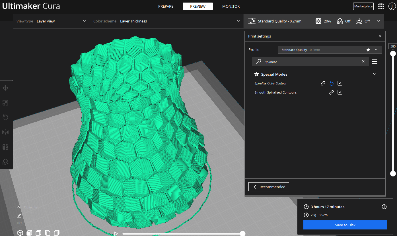This screenshot has height=236, width=397.
Task: Select the Move tool in left toolbar
Action: (5, 88)
